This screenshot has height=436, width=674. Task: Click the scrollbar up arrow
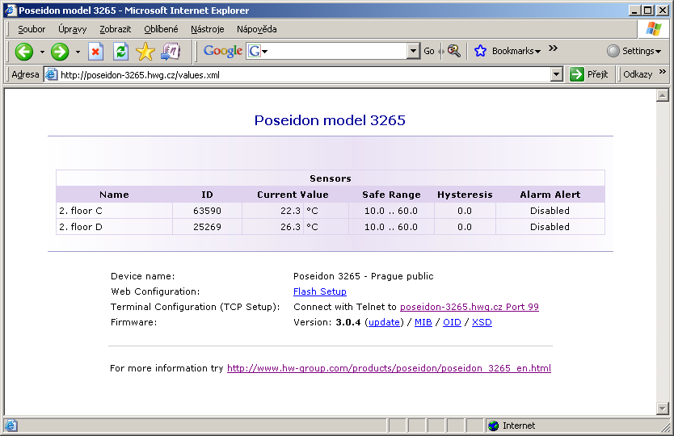click(663, 95)
